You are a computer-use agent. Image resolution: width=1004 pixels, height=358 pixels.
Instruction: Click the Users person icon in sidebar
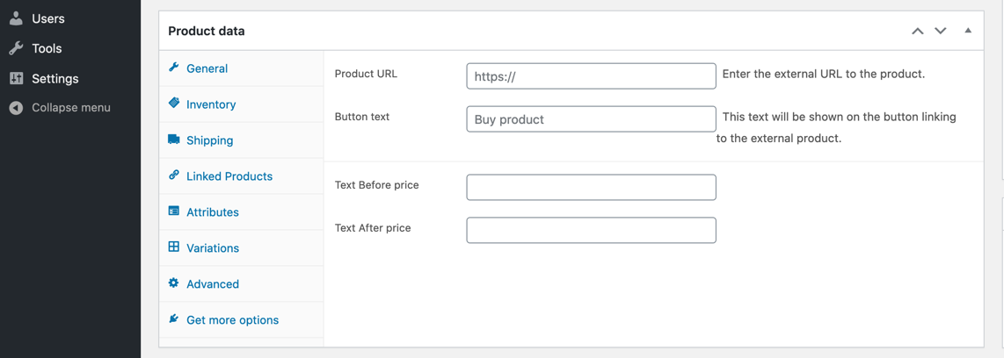tap(16, 18)
